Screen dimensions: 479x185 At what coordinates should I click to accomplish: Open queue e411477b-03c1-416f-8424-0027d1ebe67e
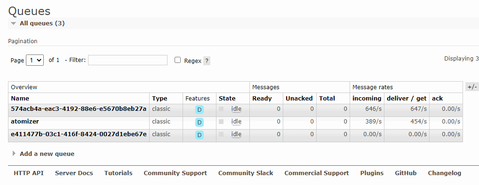tap(79, 134)
